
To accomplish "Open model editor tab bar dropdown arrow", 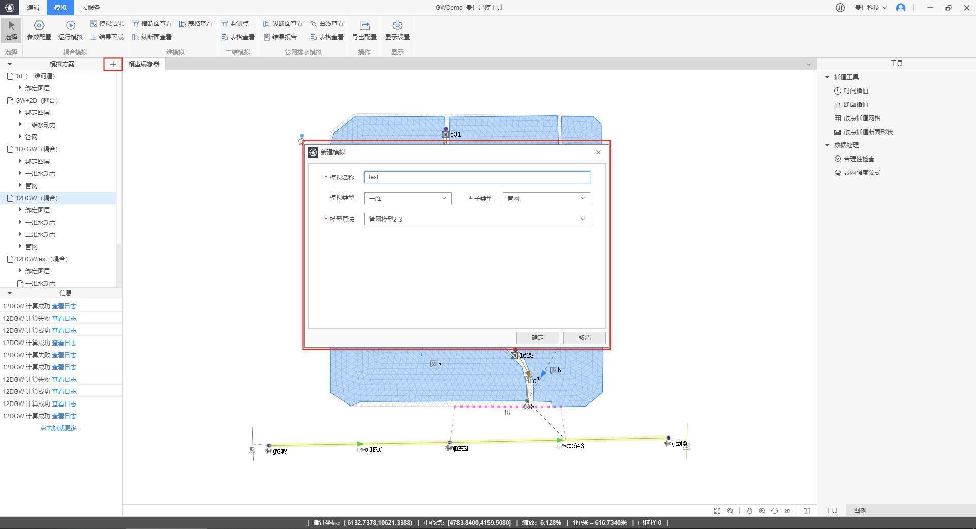I will [809, 65].
